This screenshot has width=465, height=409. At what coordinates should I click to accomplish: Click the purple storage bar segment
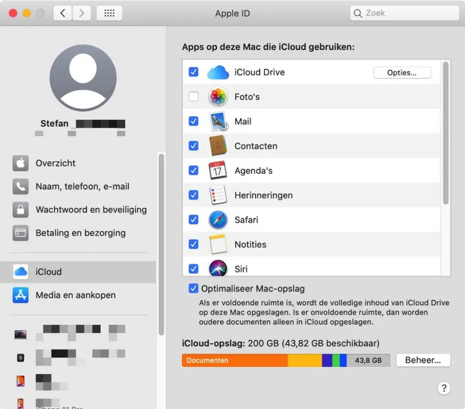pyautogui.click(x=327, y=360)
